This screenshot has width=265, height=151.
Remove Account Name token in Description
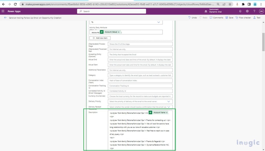pyautogui.click(x=167, y=113)
